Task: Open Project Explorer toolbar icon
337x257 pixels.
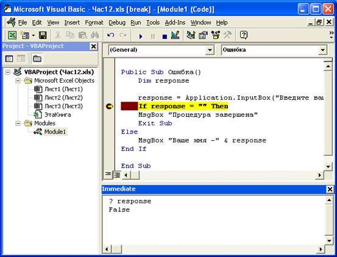Action: 191,35
